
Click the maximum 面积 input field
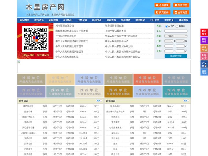(180, 46)
